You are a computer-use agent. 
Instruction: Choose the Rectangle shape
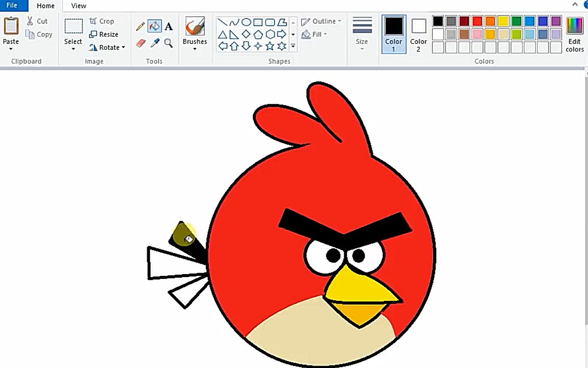(258, 22)
